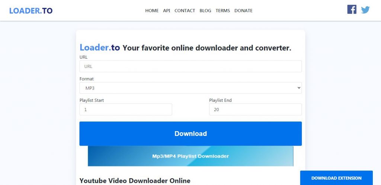381x185 pixels.
Task: Open the TERMS menu item
Action: (x=222, y=11)
